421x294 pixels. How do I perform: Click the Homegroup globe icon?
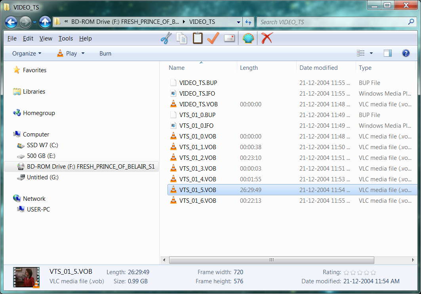point(17,113)
